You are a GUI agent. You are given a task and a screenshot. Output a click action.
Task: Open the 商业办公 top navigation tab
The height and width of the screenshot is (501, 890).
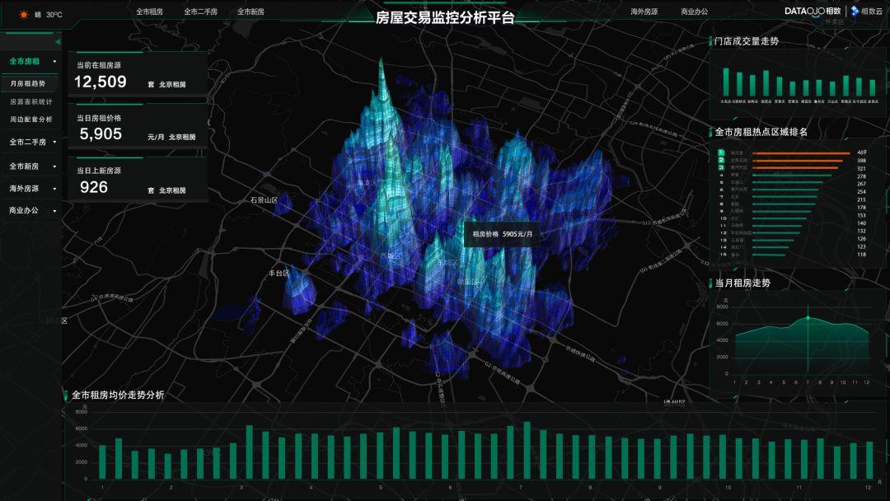click(x=694, y=12)
